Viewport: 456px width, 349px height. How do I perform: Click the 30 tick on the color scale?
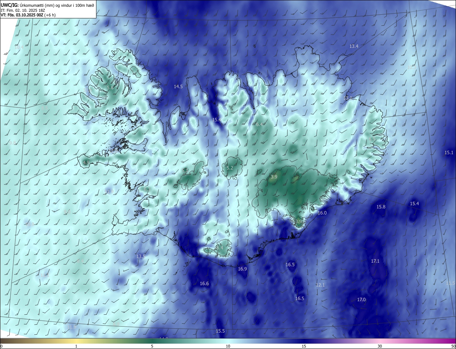(380, 346)
